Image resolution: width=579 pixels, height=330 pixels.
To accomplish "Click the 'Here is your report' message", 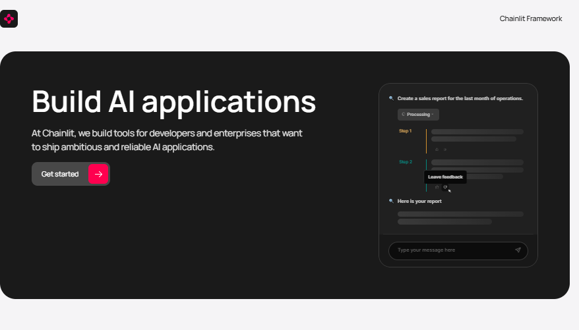I will pyautogui.click(x=419, y=202).
